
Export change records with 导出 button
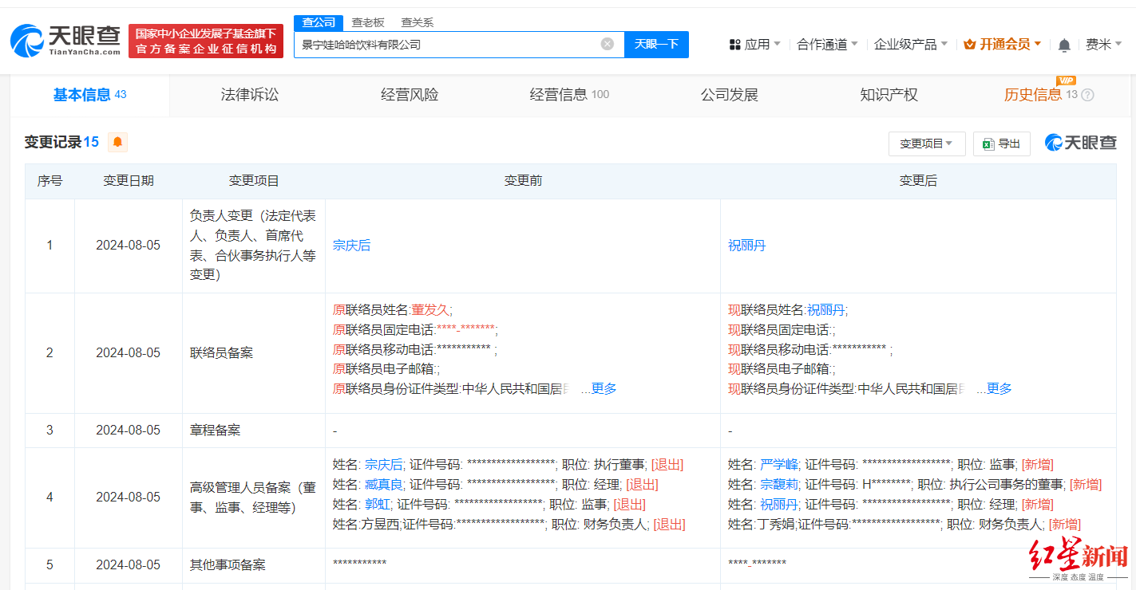[x=1002, y=144]
